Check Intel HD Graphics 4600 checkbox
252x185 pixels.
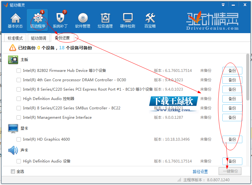tap(19, 139)
